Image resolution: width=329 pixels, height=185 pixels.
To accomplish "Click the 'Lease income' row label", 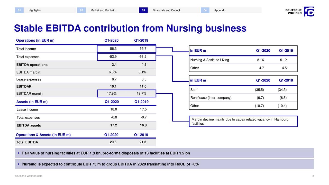I will tap(27, 110).
